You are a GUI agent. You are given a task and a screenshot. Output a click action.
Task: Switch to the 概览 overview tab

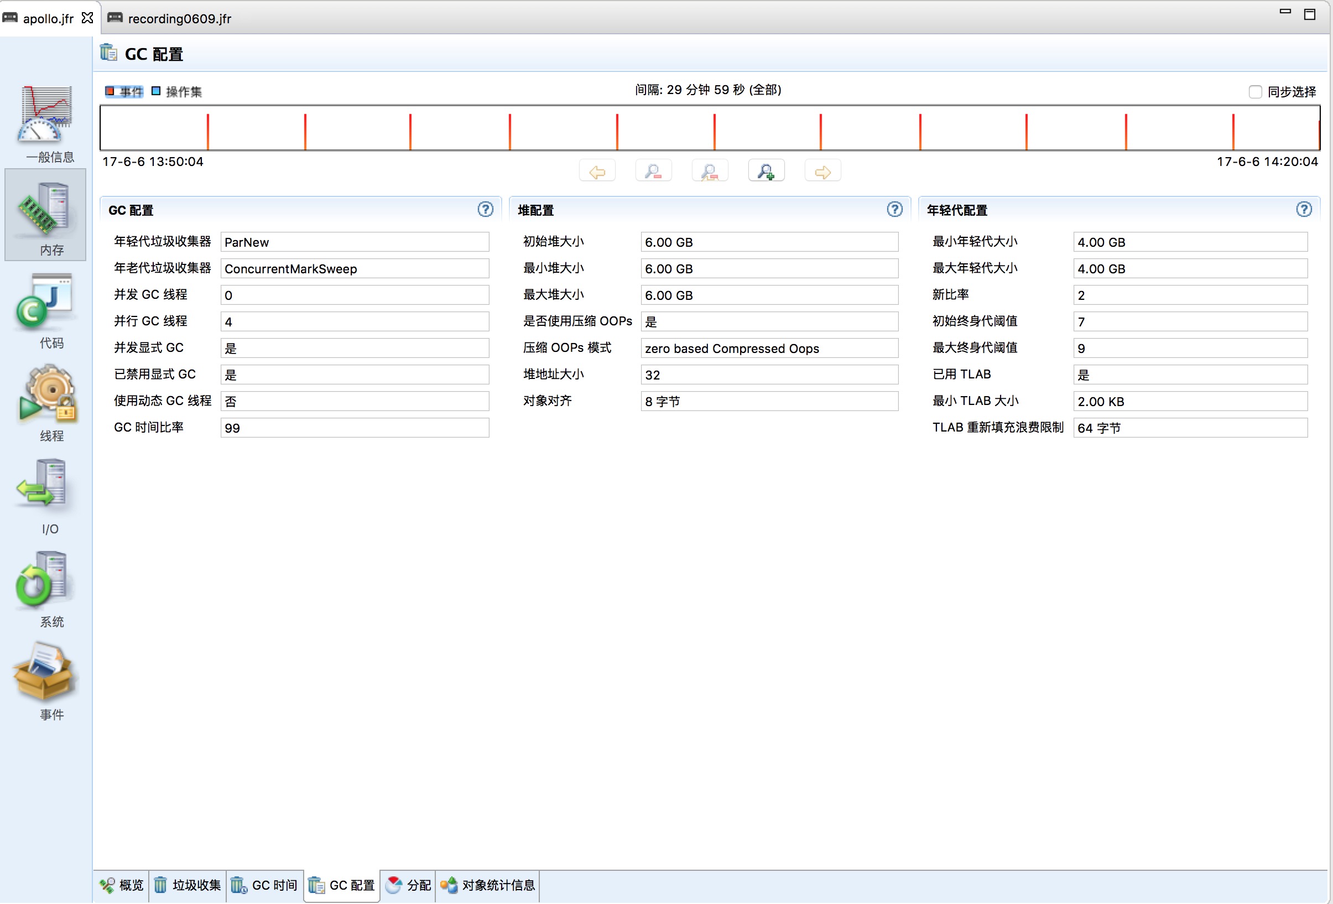122,886
